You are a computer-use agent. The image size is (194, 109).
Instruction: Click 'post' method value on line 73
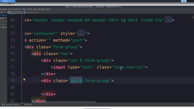(77, 40)
